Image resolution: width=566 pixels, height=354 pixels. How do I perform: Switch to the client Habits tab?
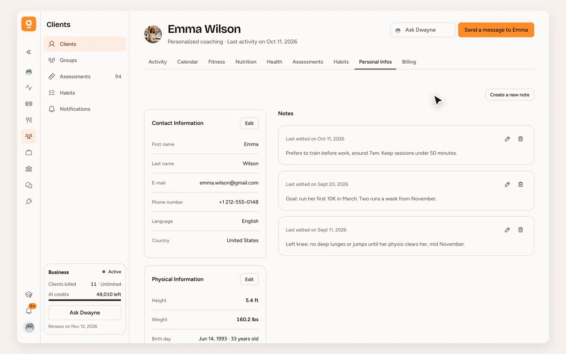point(341,62)
